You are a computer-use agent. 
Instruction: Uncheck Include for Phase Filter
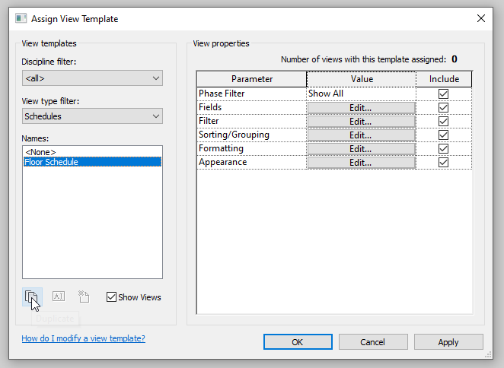tap(444, 94)
